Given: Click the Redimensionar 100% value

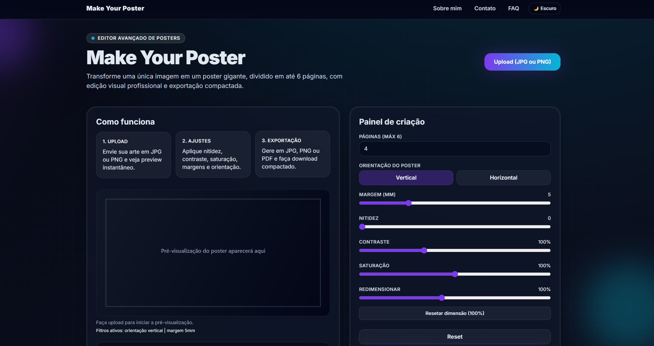Looking at the screenshot, I should 544,289.
